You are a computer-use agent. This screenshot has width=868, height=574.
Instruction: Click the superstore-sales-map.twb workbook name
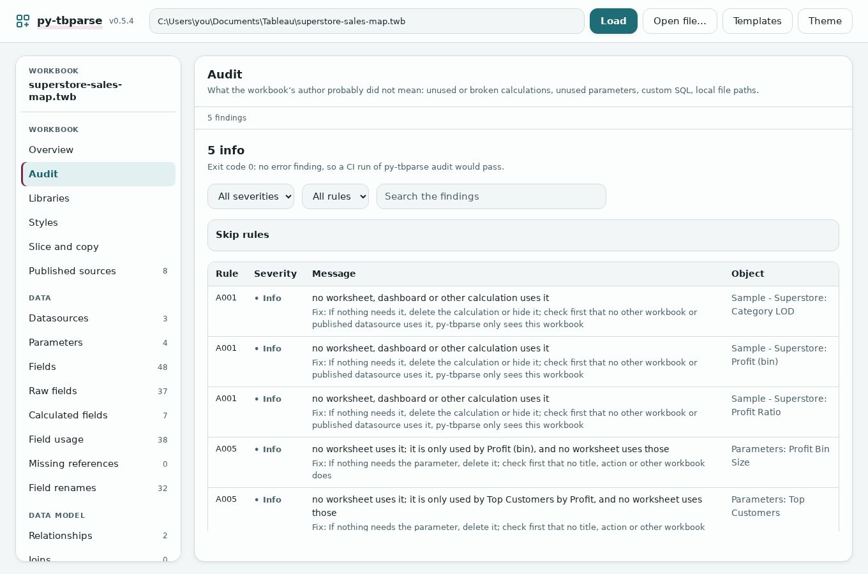[x=75, y=91]
